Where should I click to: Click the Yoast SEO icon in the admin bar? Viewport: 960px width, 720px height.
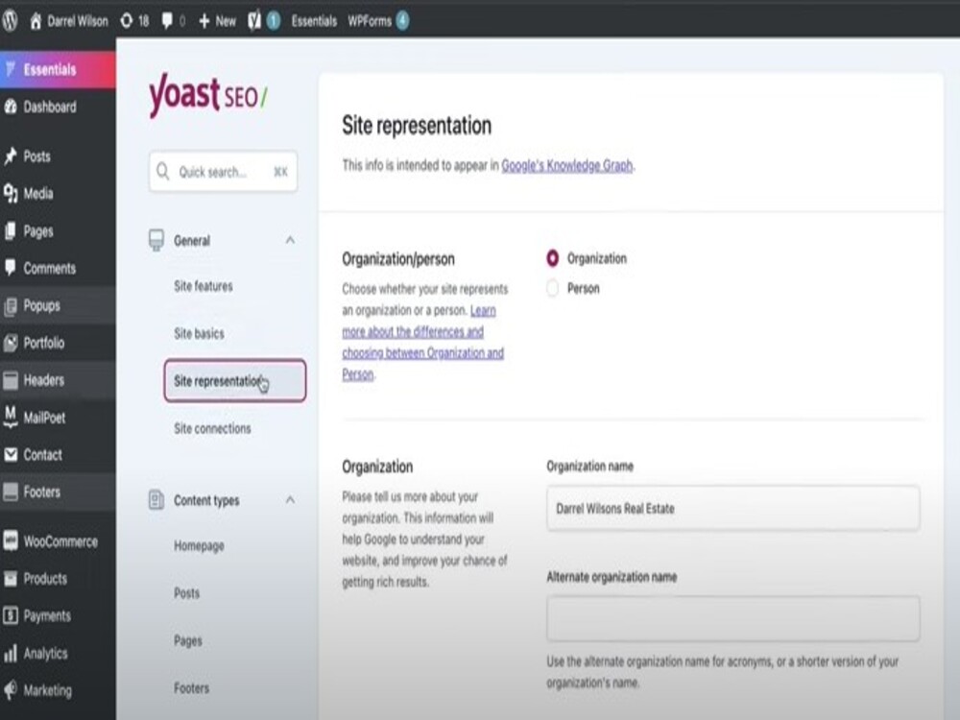click(252, 20)
